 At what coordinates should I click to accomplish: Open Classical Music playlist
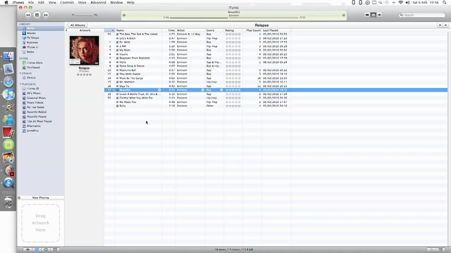click(36, 98)
